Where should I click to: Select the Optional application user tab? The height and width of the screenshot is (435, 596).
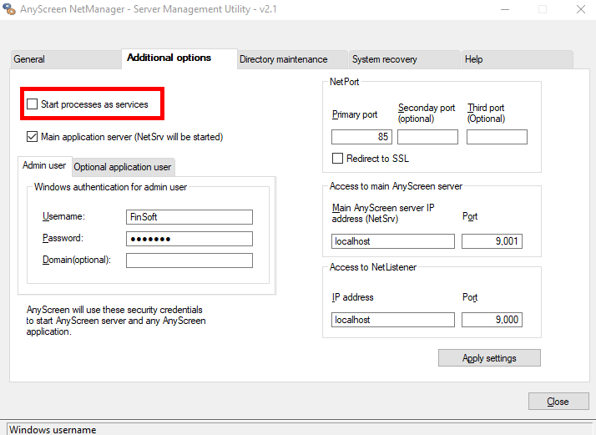pyautogui.click(x=123, y=167)
